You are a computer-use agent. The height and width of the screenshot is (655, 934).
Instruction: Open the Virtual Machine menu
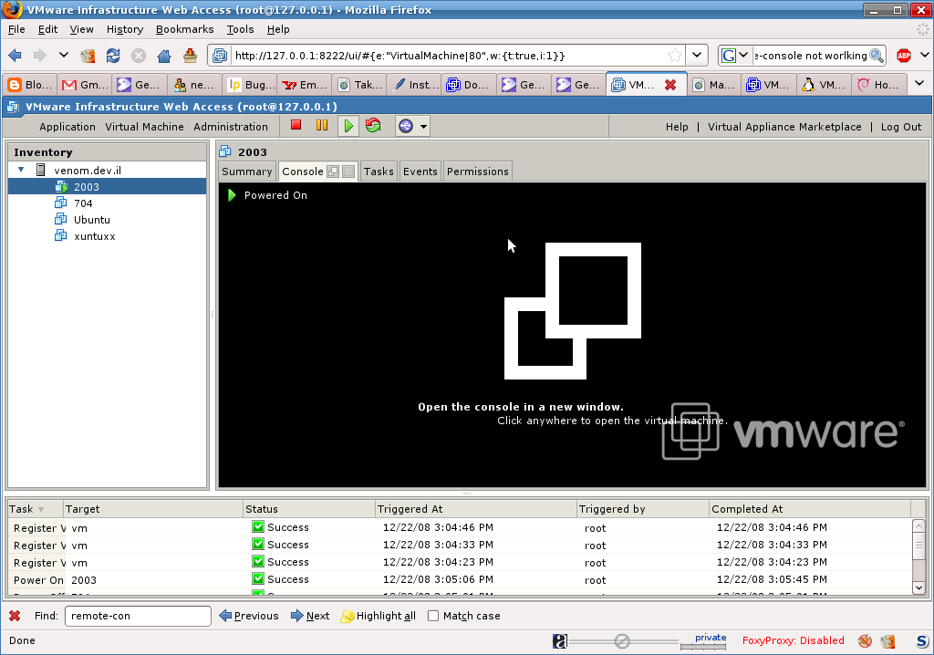144,127
